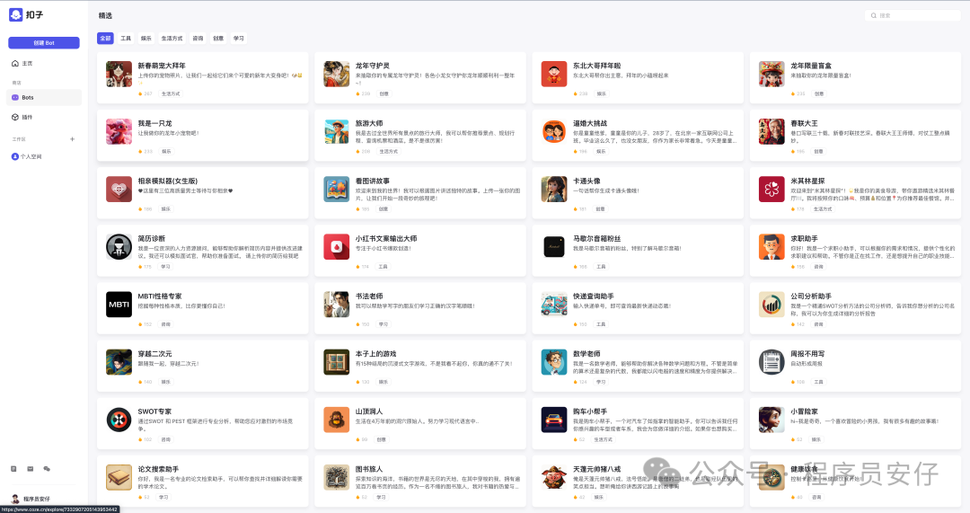Click the plus icon beside 工作区

(73, 139)
